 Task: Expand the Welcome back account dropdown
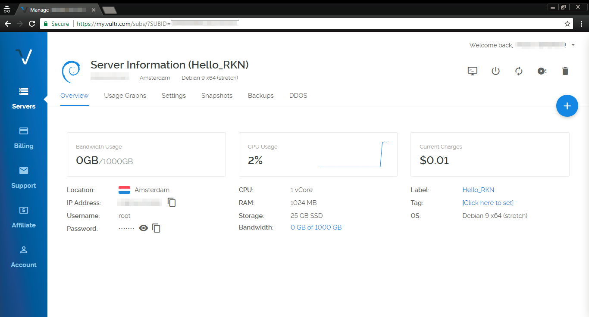point(573,45)
